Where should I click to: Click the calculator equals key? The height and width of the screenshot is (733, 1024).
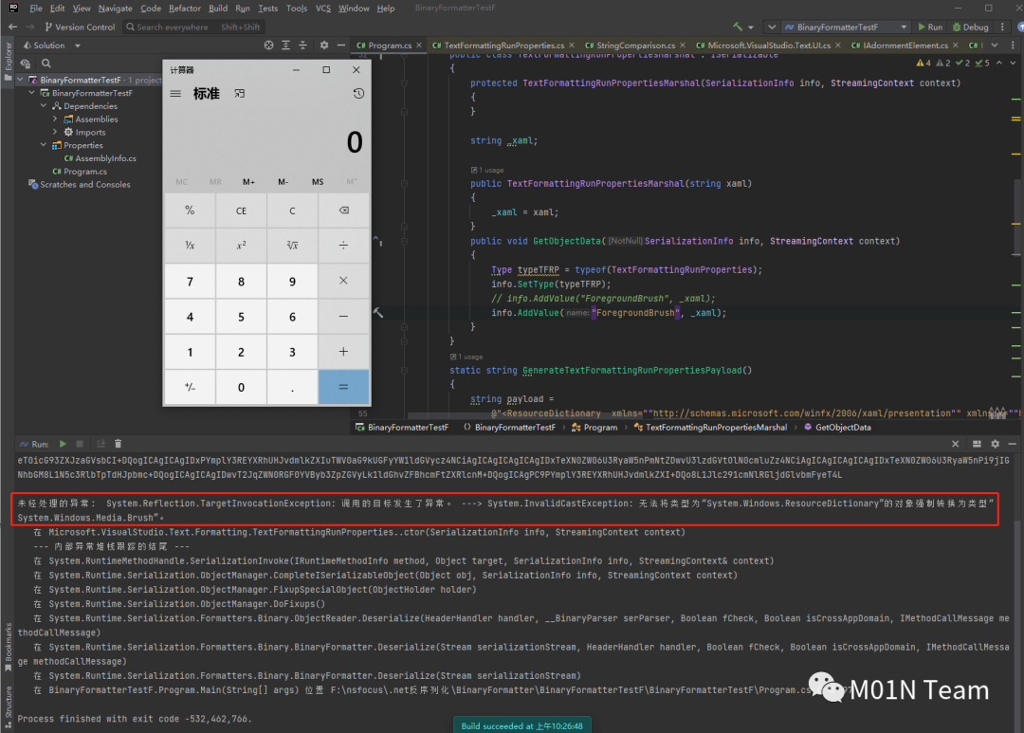click(x=343, y=387)
